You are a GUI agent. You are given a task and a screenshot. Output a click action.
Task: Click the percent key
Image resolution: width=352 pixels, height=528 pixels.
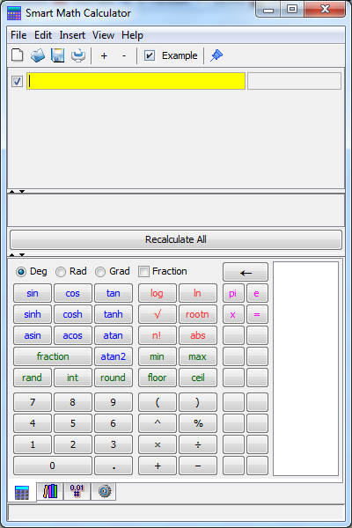coord(198,423)
